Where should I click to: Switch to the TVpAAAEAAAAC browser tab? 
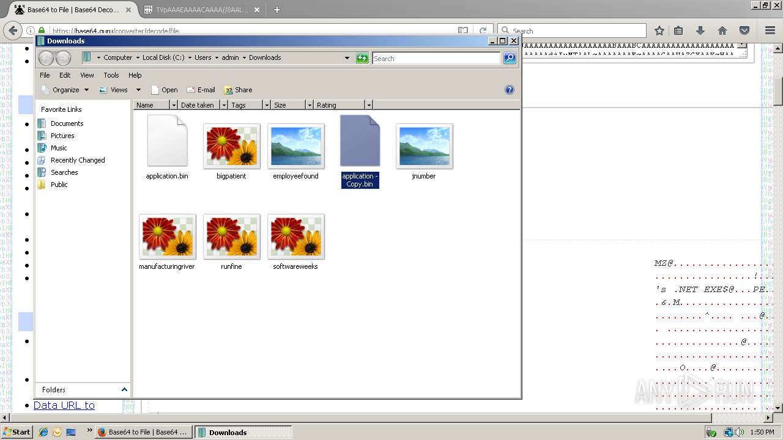point(202,10)
